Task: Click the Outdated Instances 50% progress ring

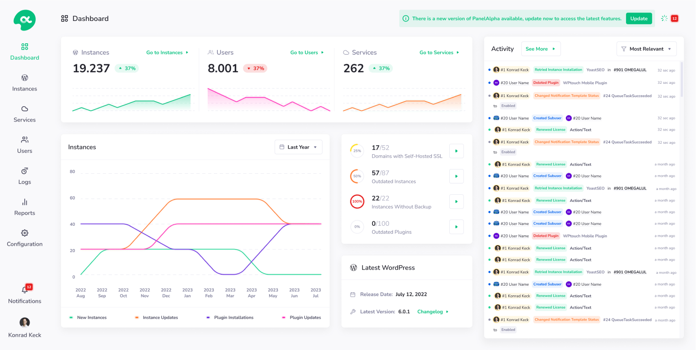Action: click(357, 176)
